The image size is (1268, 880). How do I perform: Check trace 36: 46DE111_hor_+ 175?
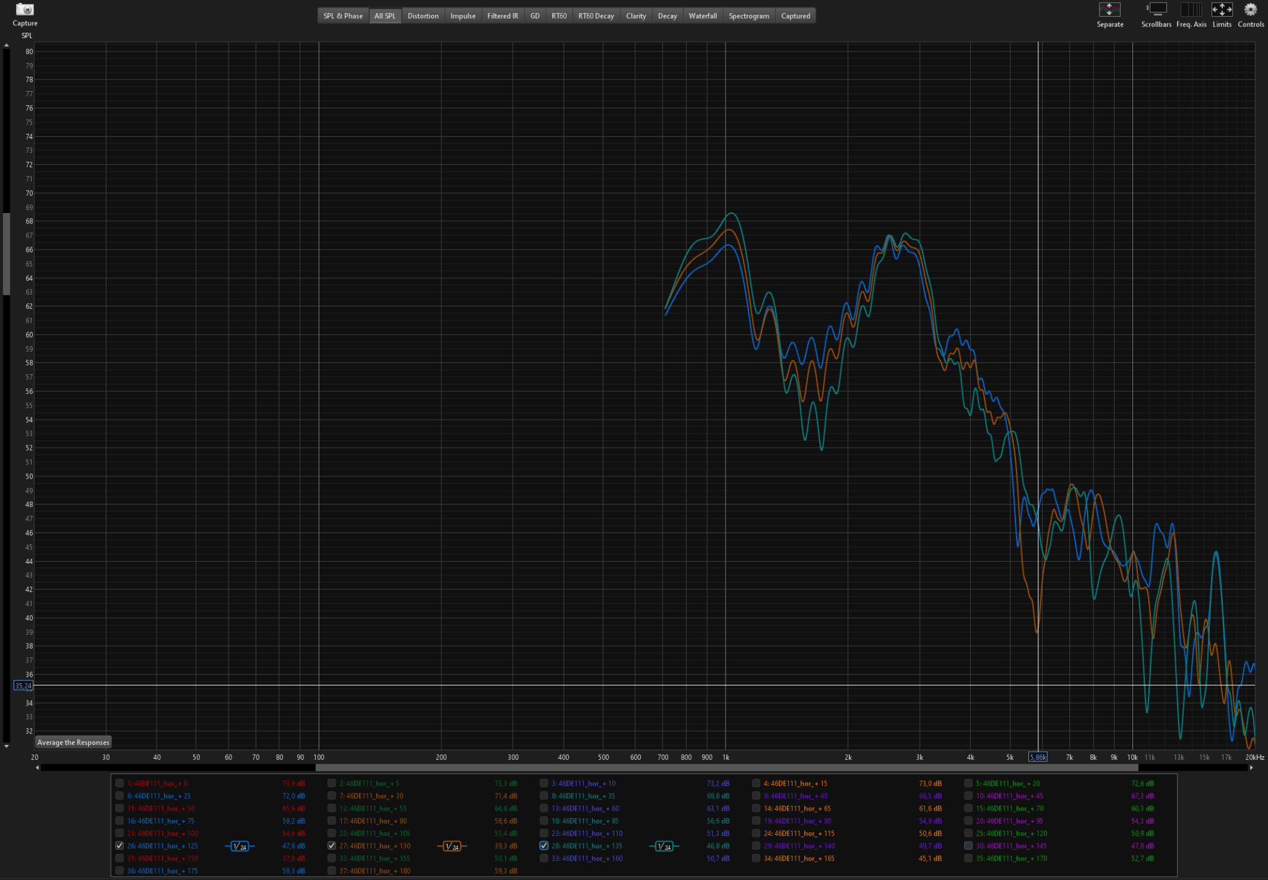[x=119, y=871]
